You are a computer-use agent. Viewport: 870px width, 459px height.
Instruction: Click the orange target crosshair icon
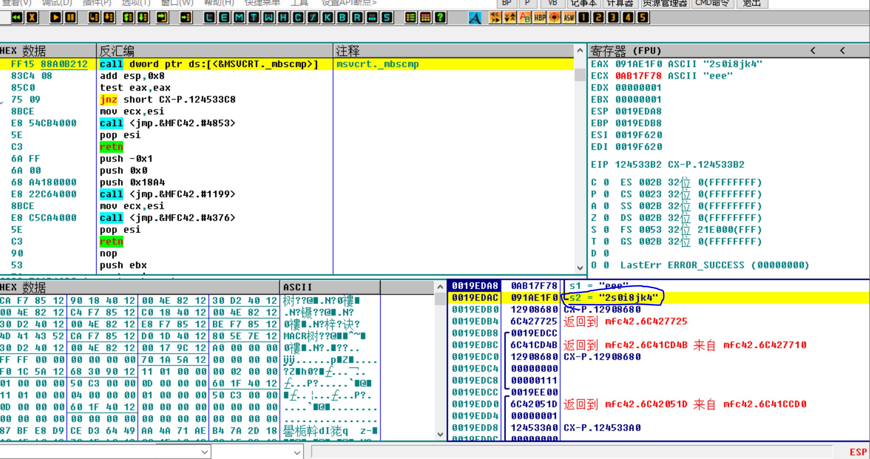pyautogui.click(x=554, y=17)
